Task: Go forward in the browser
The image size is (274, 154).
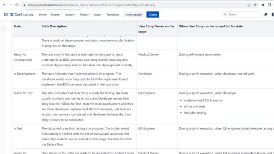Action: [10, 5]
